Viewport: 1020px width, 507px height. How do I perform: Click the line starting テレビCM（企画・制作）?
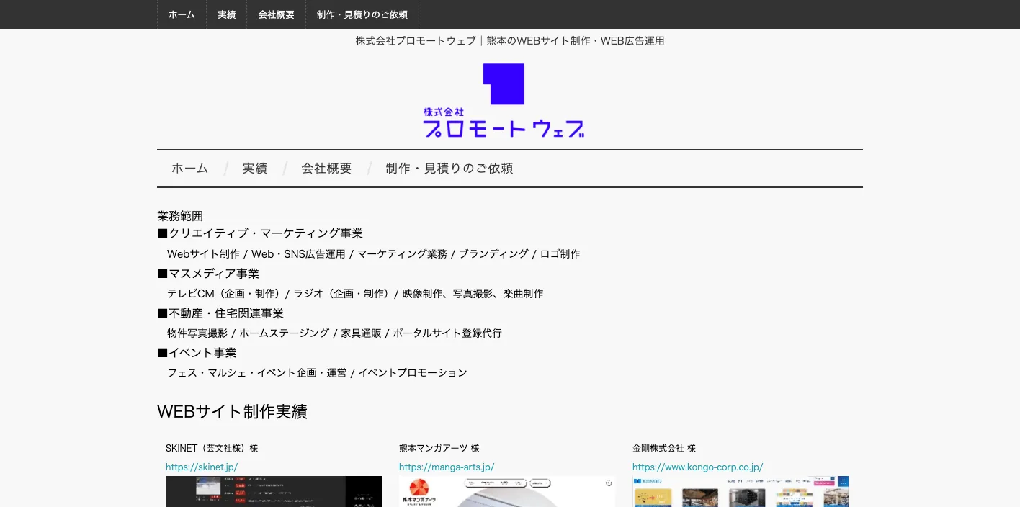(355, 294)
